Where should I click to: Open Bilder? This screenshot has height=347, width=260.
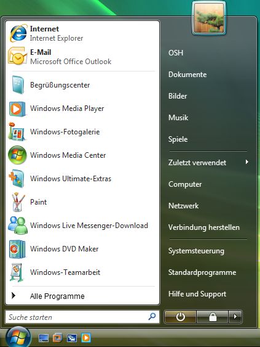pos(178,96)
